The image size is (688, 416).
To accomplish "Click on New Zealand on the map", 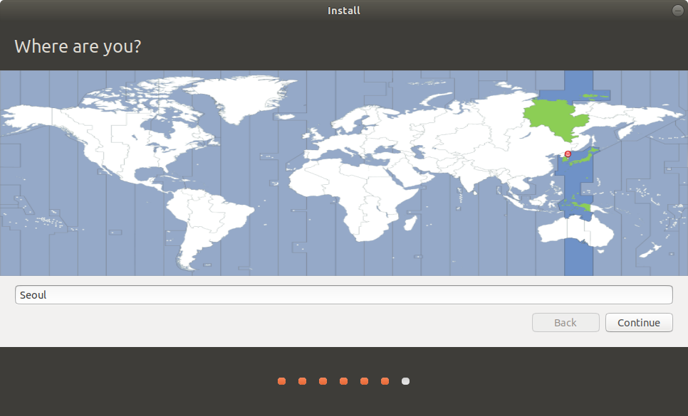I will click(652, 250).
